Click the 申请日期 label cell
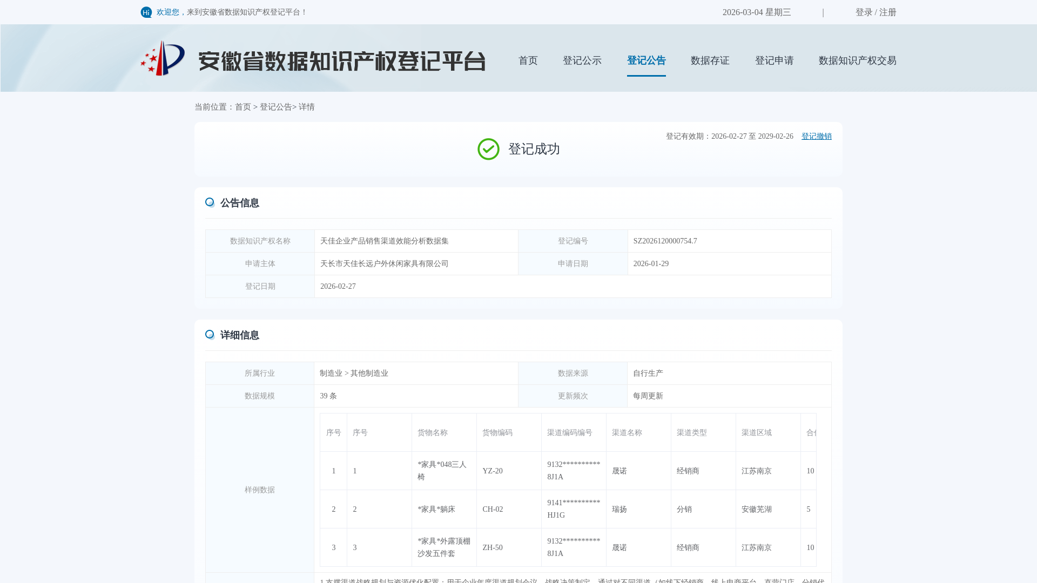 pos(573,264)
